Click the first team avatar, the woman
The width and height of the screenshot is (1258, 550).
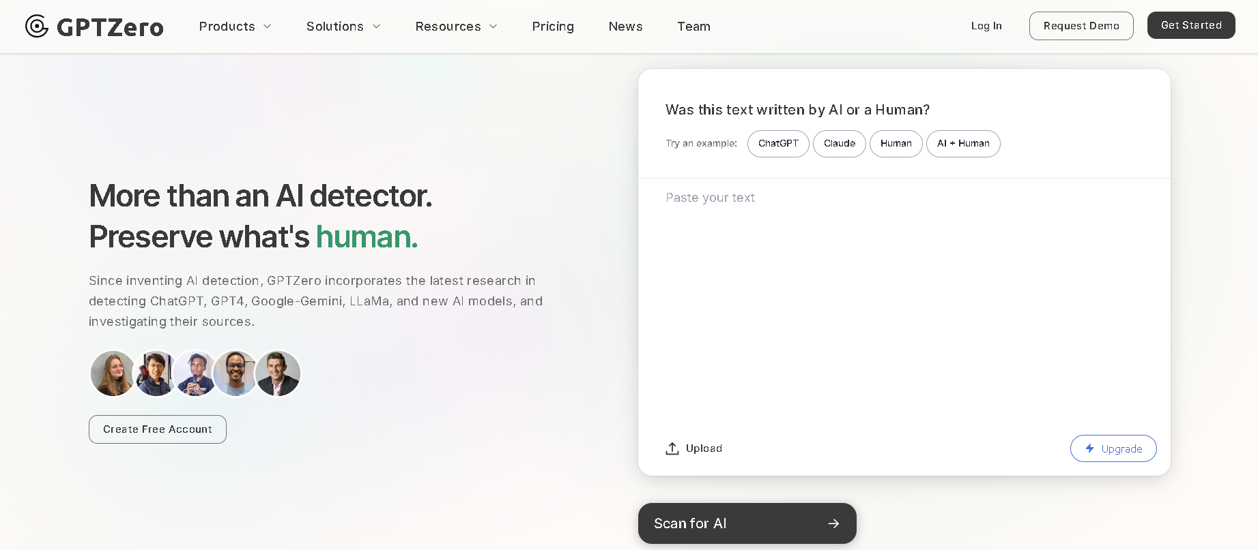(113, 373)
